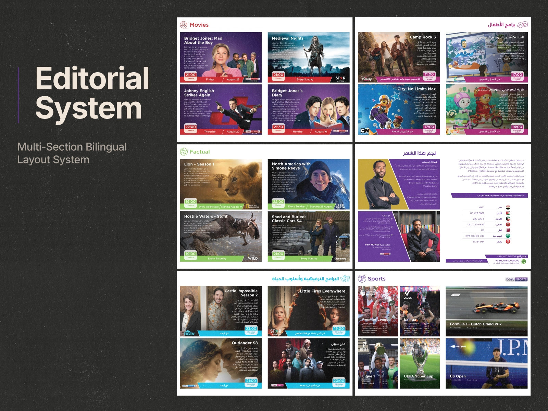Click the 'Castle Impossible Season 2' title
The height and width of the screenshot is (411, 548).
(x=241, y=293)
